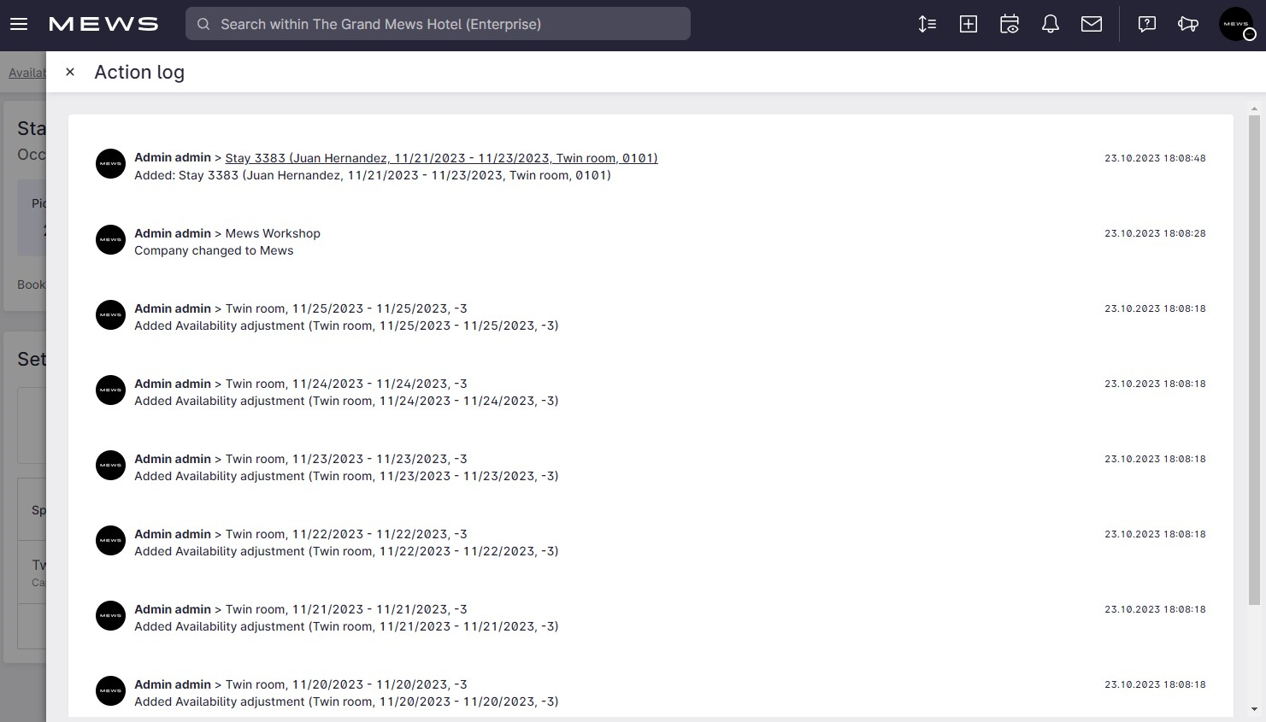The image size is (1266, 722).
Task: Click inside the Search within The Grand Mews Hotel field
Action: [x=438, y=24]
